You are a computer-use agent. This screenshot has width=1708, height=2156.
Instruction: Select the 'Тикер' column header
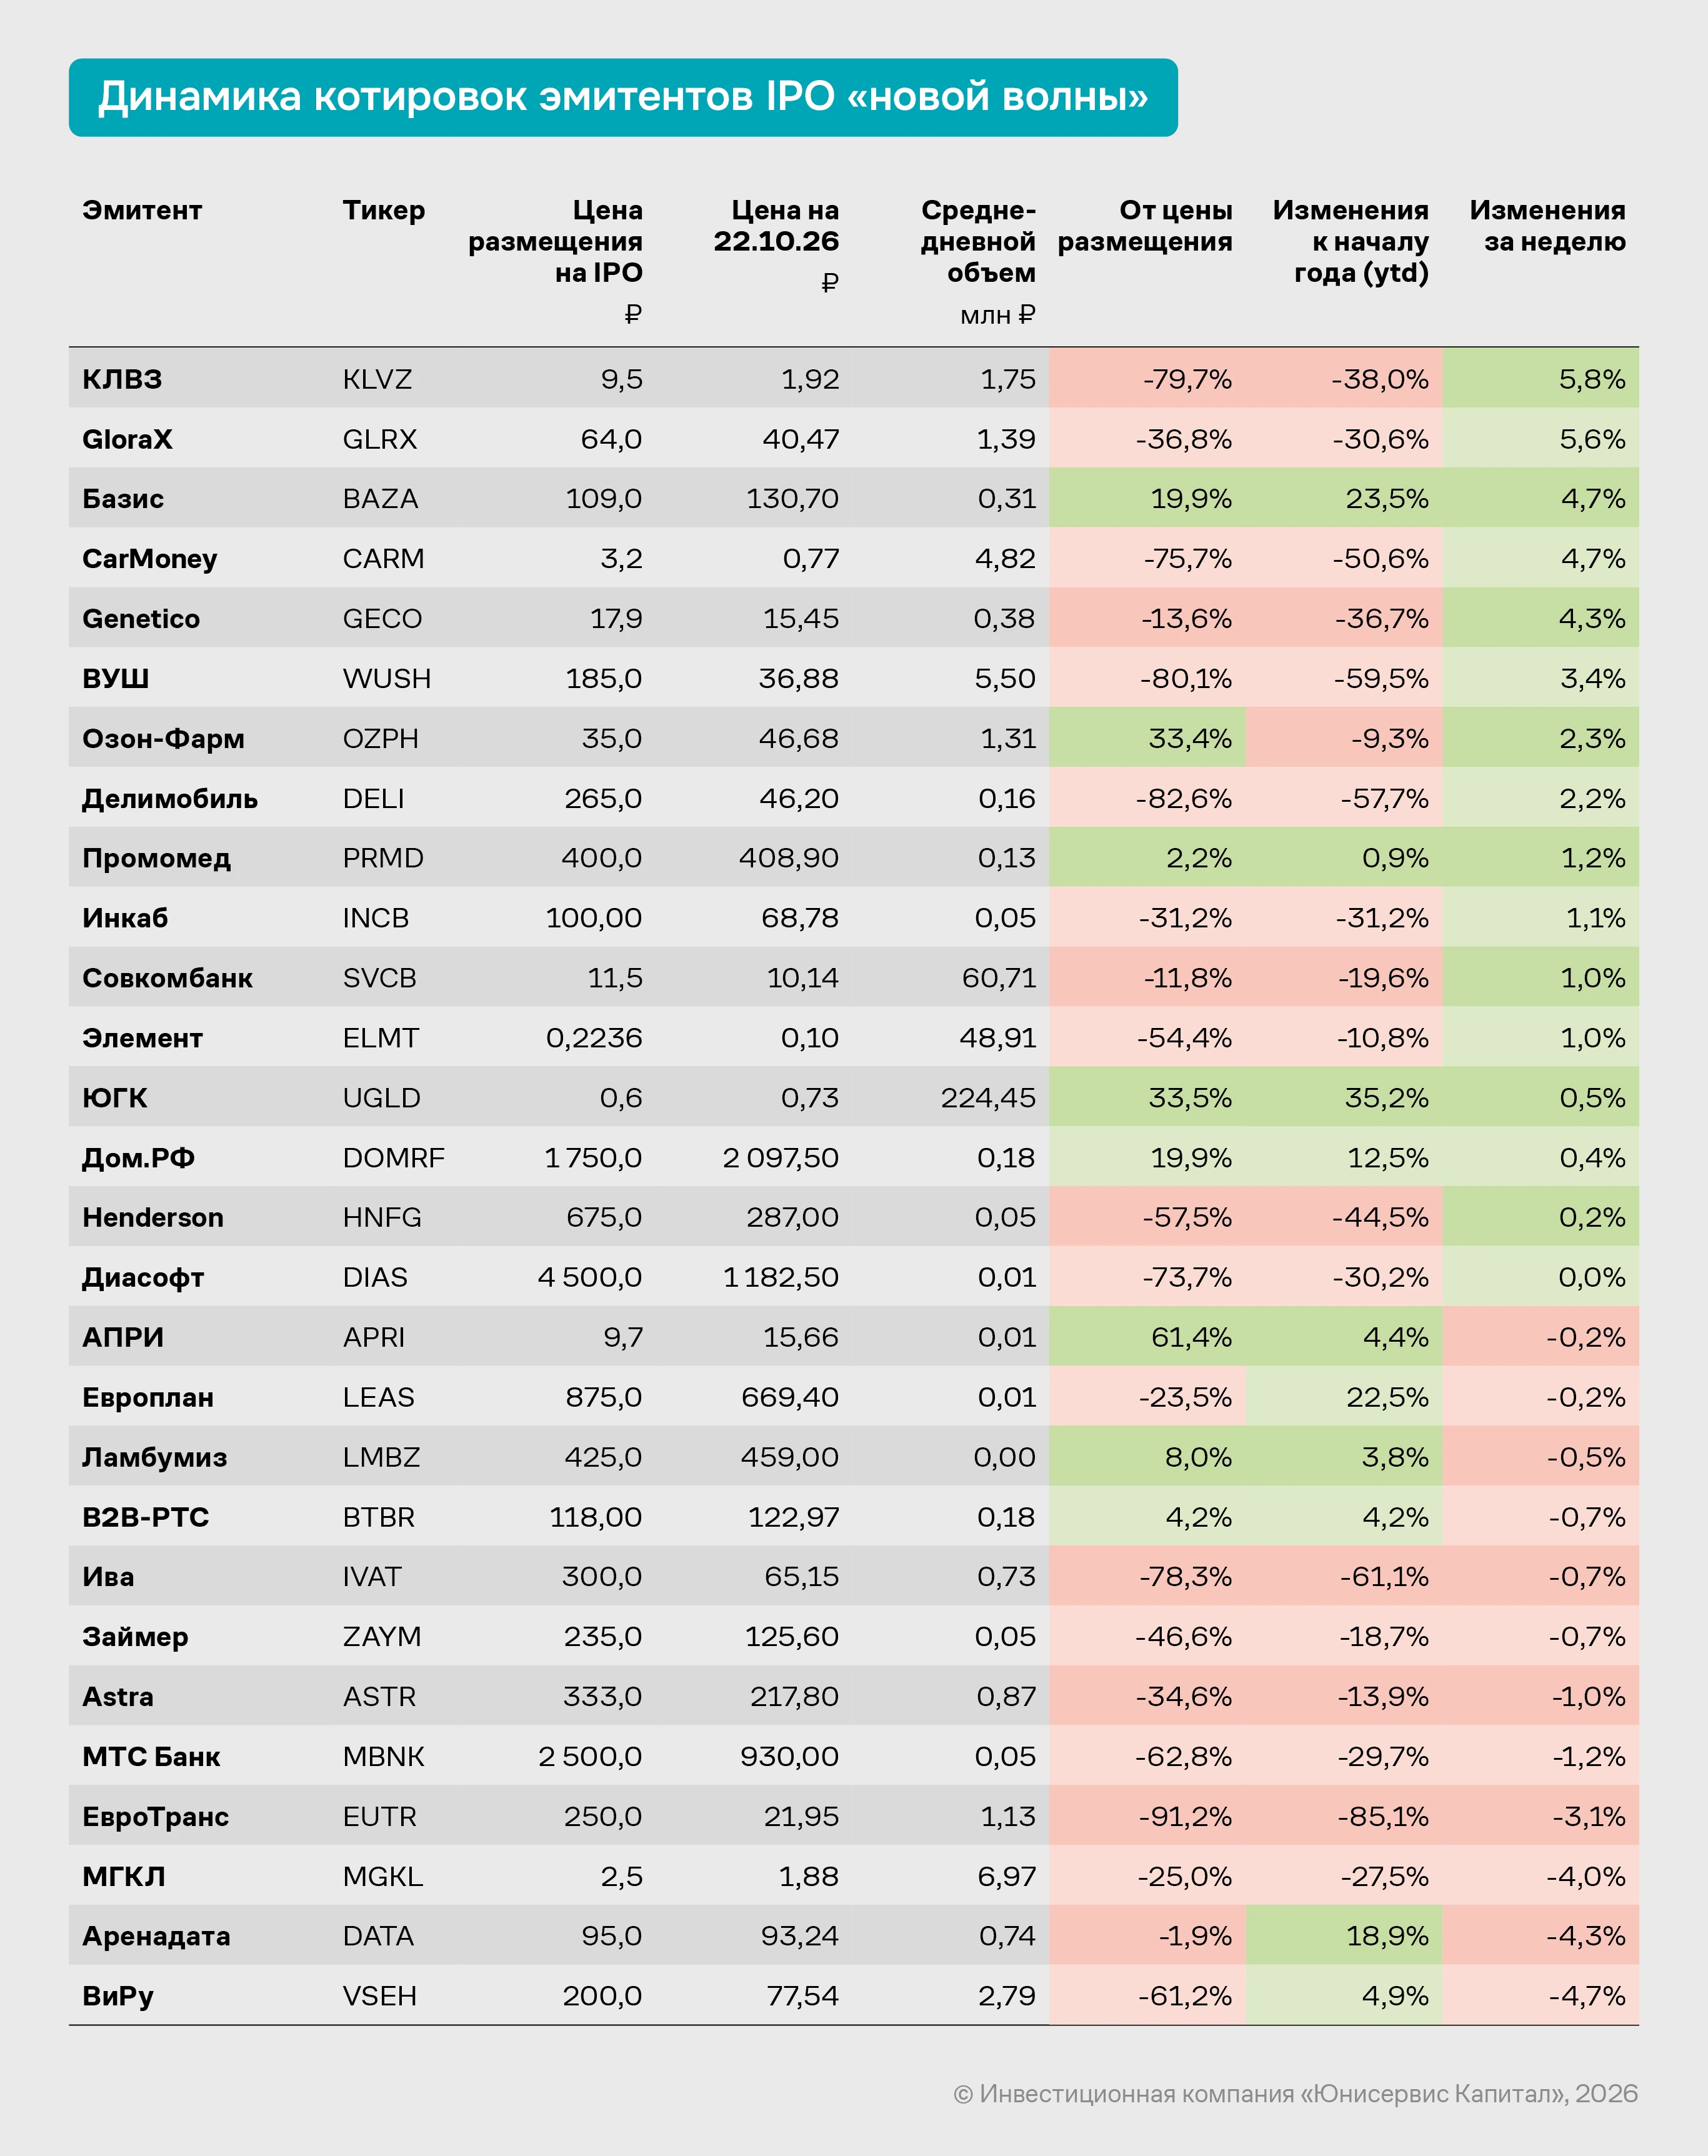coord(383,210)
